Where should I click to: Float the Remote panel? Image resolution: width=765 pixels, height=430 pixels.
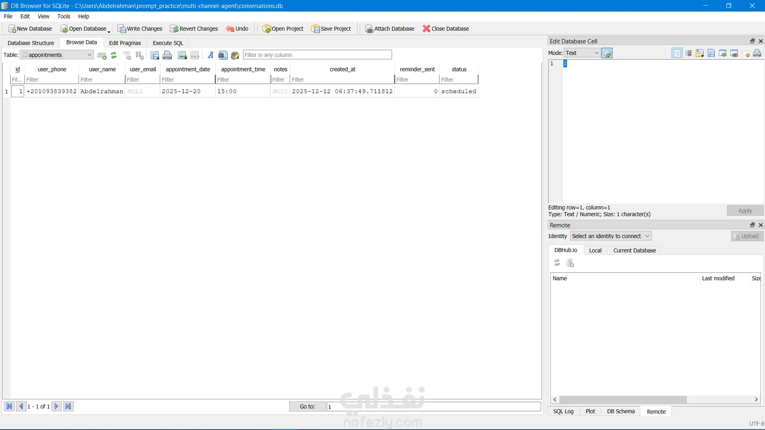click(753, 225)
